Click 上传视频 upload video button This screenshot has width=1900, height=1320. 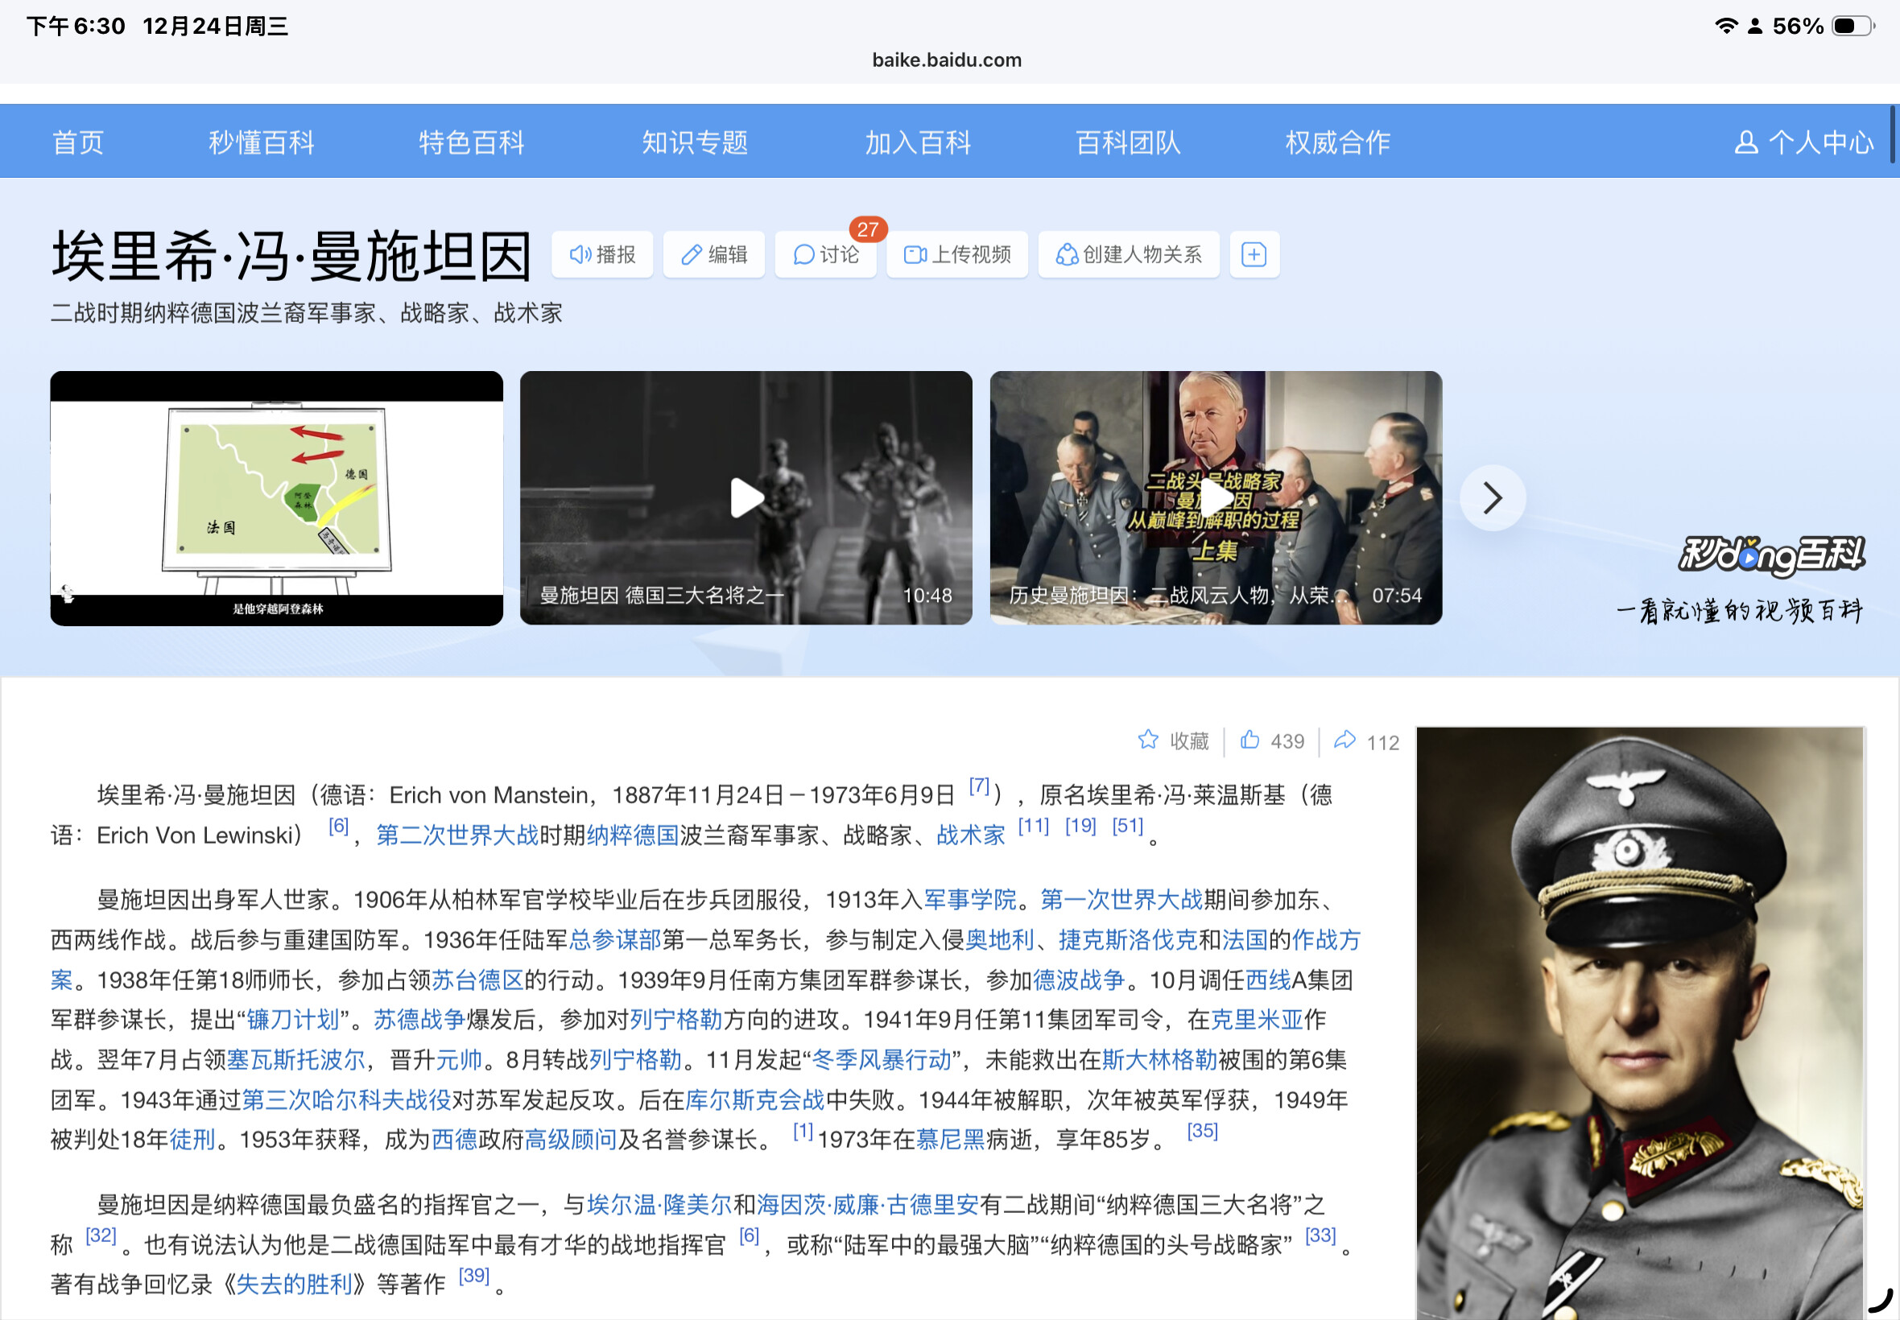click(x=957, y=254)
